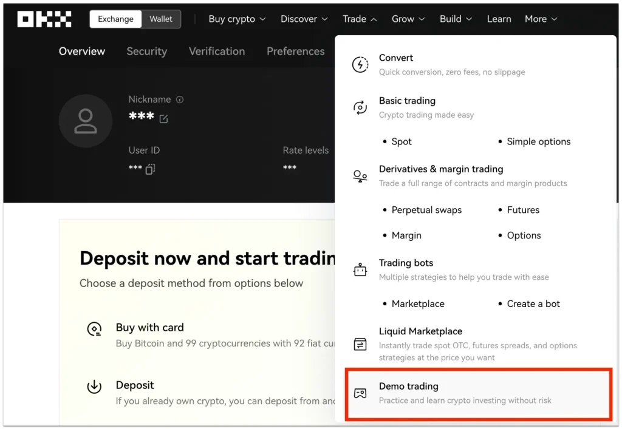Edit nickname with the pencil icon
Viewport: 622px width, 429px height.
[163, 119]
